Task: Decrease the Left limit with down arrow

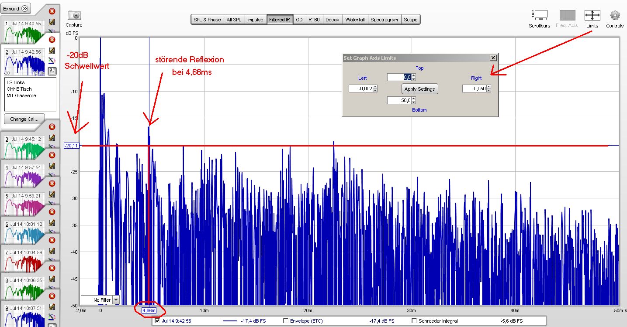Action: pyautogui.click(x=375, y=91)
